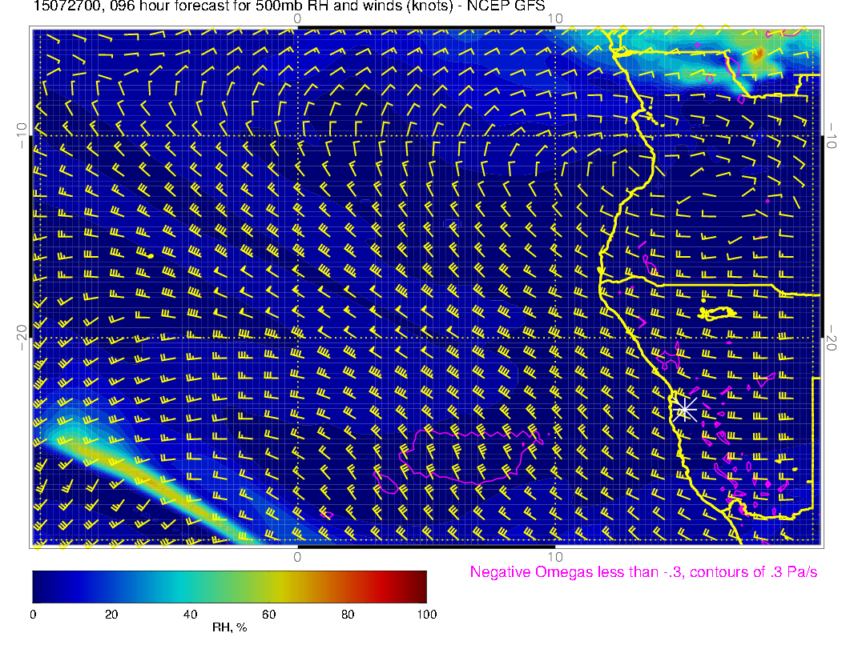This screenshot has height=653, width=846.
Task: Click the top-axis longitude label '10'
Action: tap(555, 18)
